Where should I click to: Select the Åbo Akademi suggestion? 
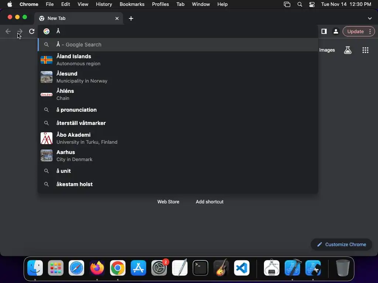click(x=178, y=138)
